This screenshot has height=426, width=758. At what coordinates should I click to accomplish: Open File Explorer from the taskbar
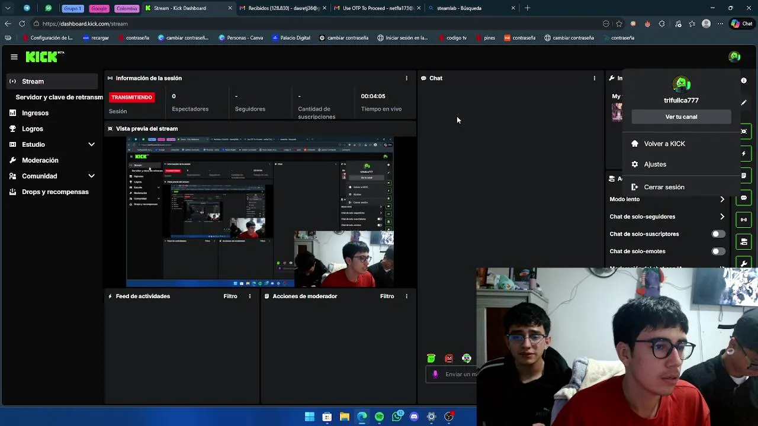(344, 417)
